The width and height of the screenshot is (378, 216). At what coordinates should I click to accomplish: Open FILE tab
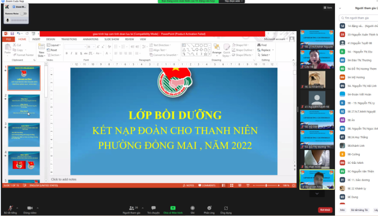8,39
